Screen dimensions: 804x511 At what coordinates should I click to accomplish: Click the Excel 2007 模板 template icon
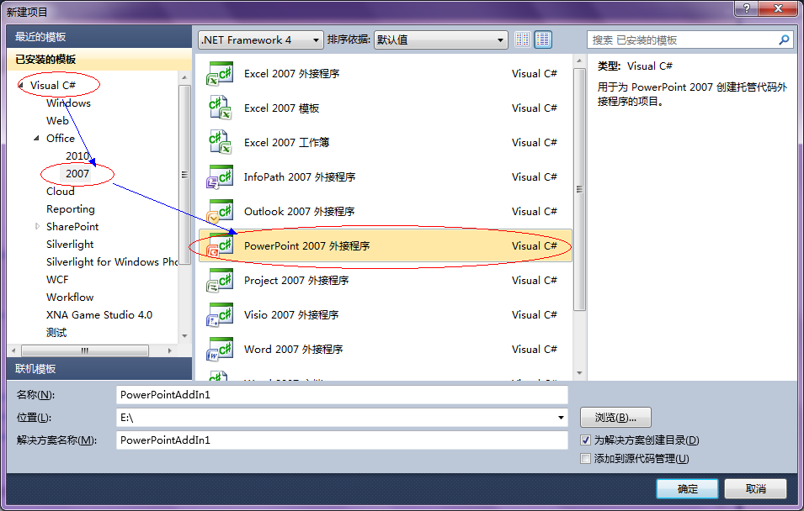click(220, 108)
